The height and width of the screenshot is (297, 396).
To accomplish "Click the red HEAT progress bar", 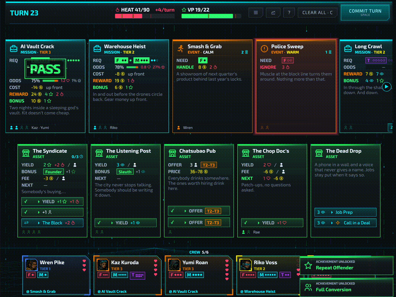I will pos(145,16).
